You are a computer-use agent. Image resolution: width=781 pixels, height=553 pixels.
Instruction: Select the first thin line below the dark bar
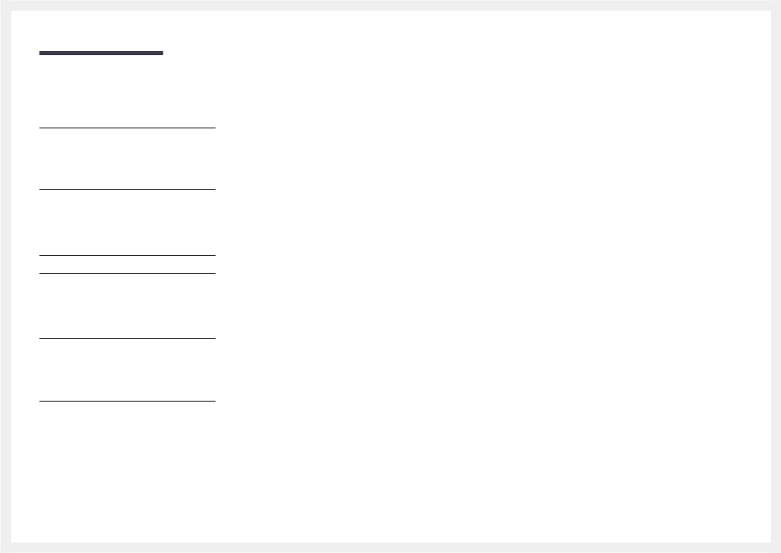click(127, 128)
